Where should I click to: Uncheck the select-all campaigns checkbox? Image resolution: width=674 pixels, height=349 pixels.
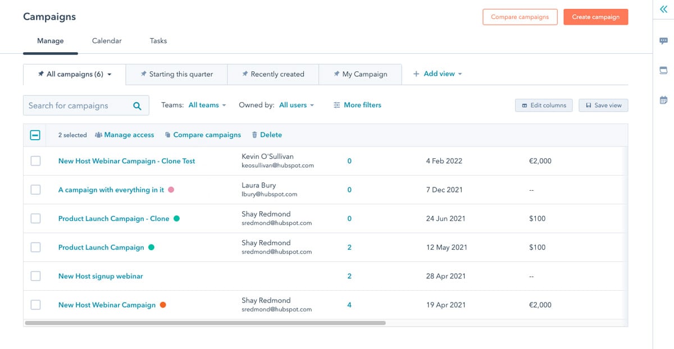pyautogui.click(x=36, y=135)
